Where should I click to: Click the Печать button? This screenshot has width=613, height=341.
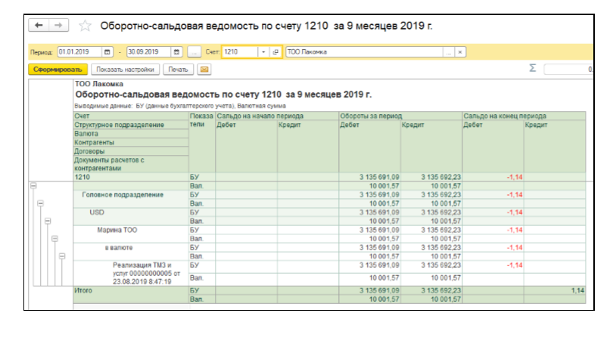pos(179,70)
